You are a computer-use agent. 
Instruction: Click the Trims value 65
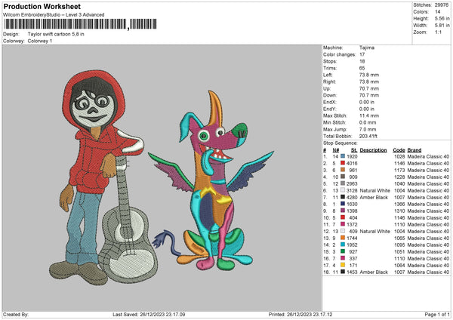(362, 68)
